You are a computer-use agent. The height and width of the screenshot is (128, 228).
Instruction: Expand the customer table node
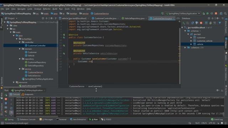[x=191, y=38]
